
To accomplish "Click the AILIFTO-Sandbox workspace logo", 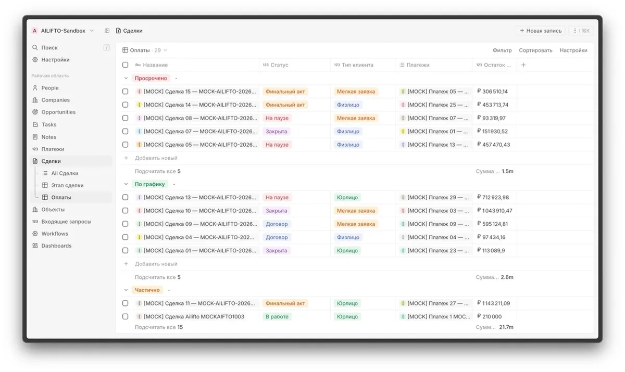I will coord(35,31).
